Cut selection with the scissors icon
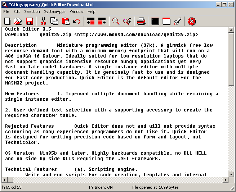This screenshot has width=236, height=192. [44, 22]
